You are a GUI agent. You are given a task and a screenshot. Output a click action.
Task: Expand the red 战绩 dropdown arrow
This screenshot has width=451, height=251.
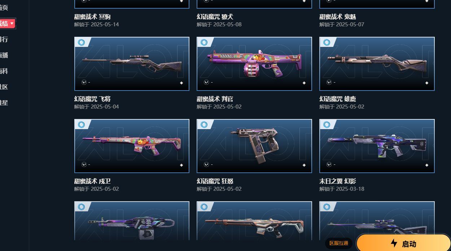12,24
